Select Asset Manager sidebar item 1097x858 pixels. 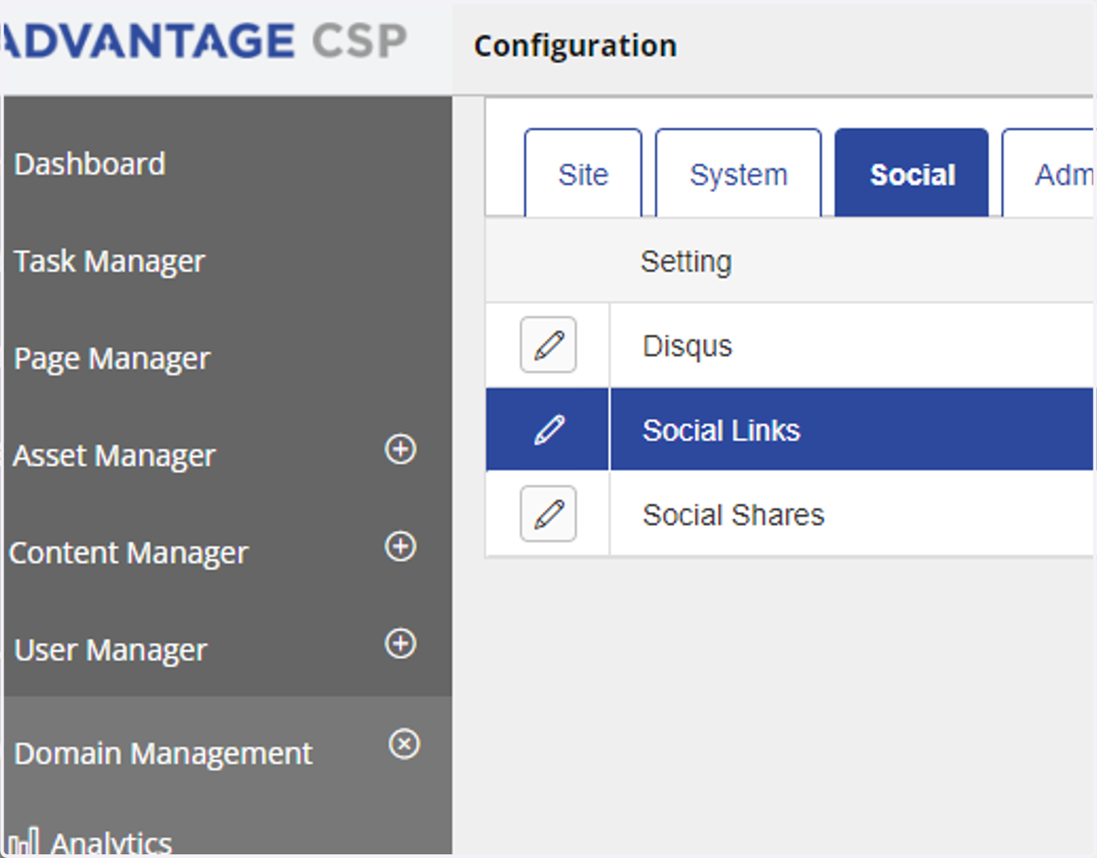[114, 456]
